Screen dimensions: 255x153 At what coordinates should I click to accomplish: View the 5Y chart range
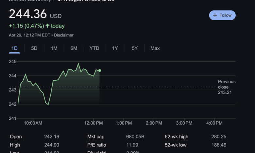click(135, 48)
